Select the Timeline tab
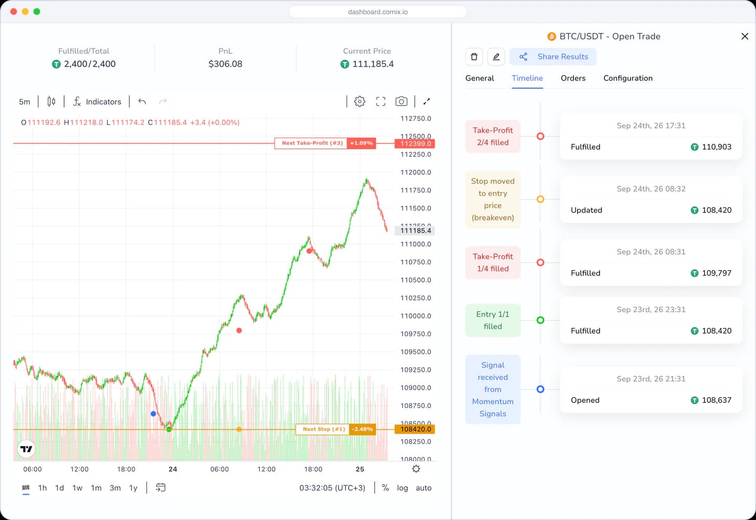 (x=527, y=78)
